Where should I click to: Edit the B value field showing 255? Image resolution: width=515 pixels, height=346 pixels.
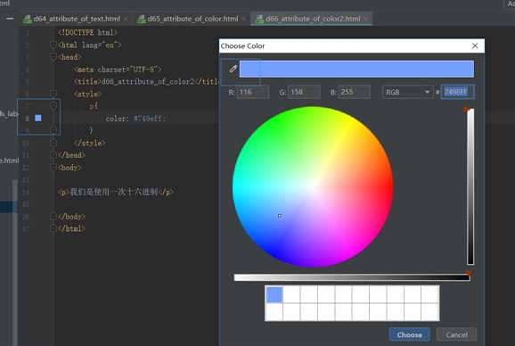click(x=354, y=92)
